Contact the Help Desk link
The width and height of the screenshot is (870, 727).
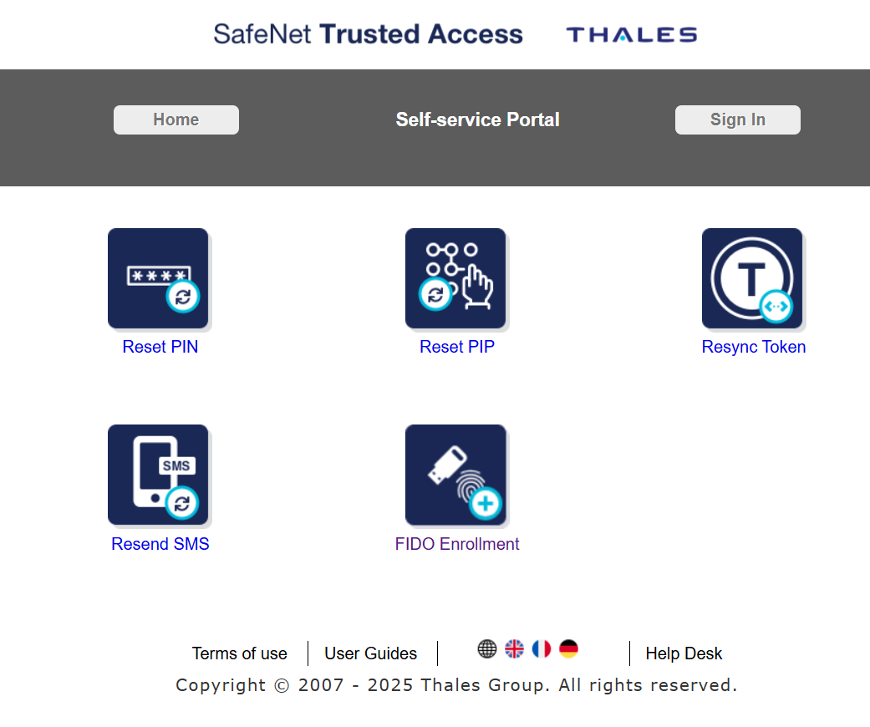(x=684, y=653)
